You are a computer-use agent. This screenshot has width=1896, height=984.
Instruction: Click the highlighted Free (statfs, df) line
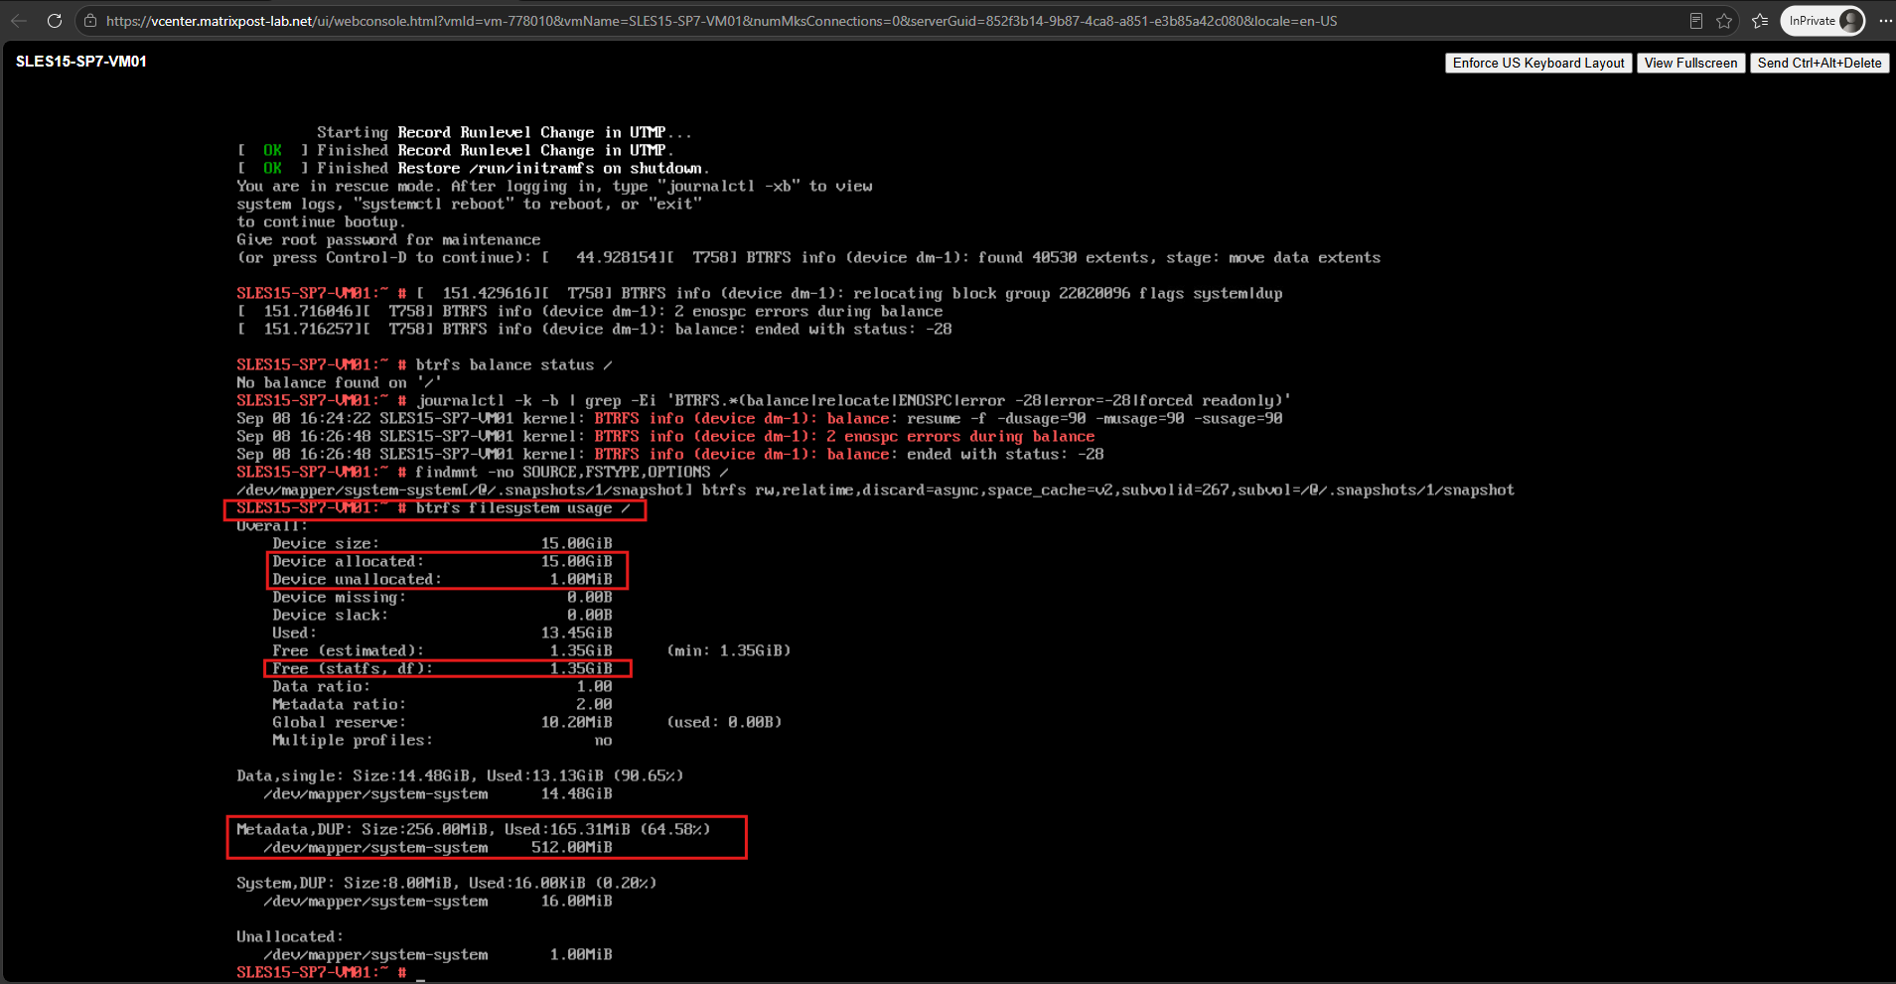coord(447,668)
